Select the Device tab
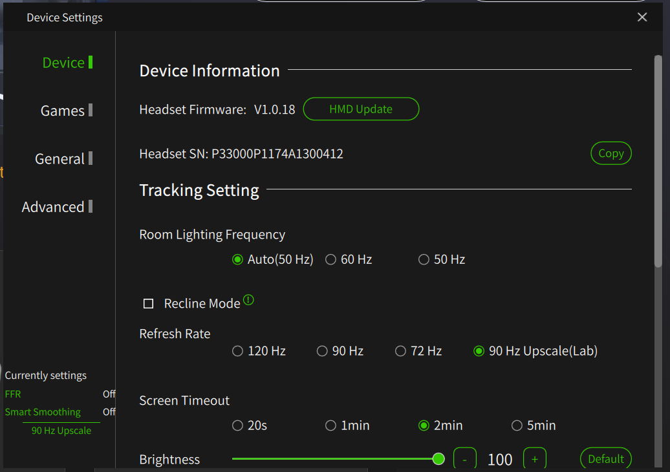 pyautogui.click(x=63, y=63)
